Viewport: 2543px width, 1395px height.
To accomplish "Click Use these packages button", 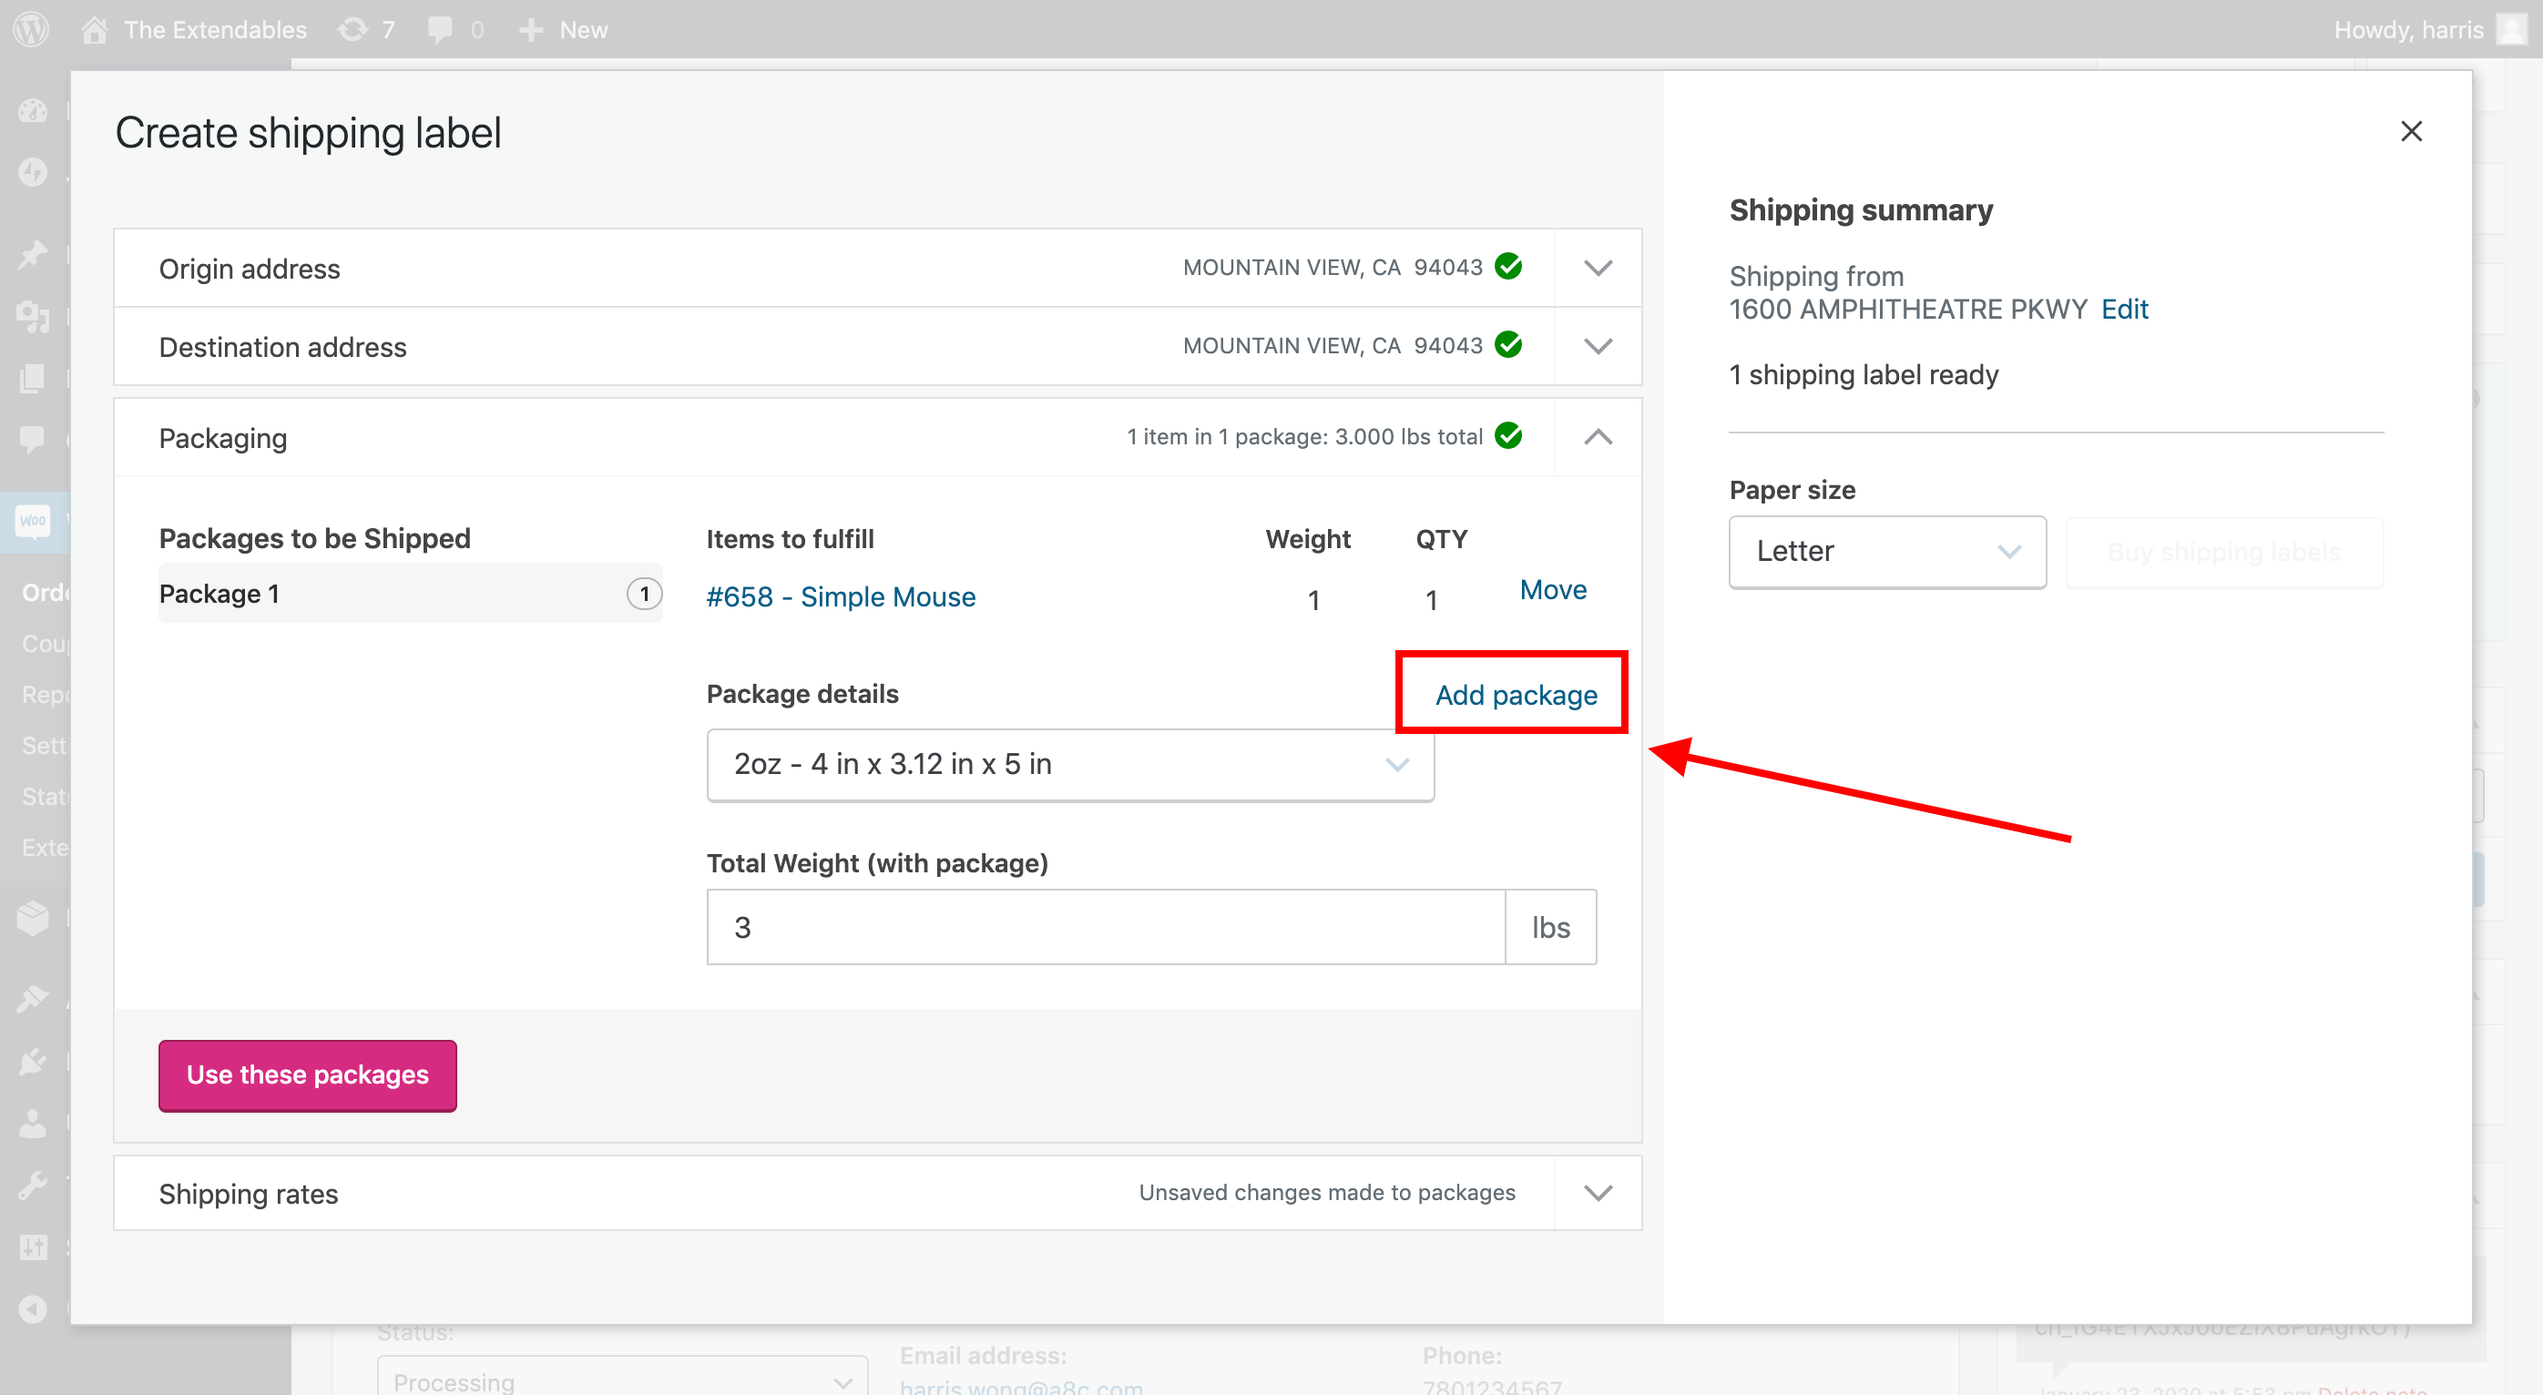I will point(307,1075).
